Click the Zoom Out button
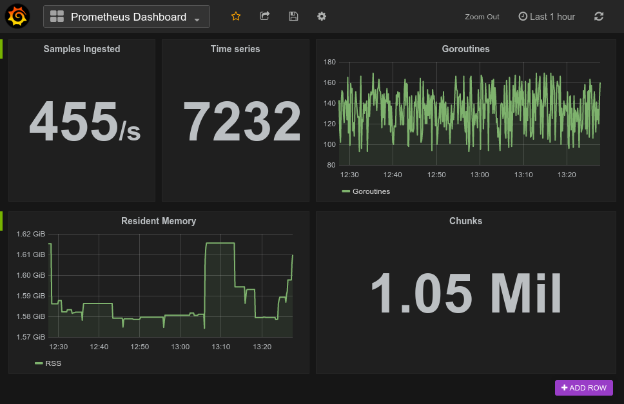Image resolution: width=624 pixels, height=404 pixels. (x=482, y=16)
